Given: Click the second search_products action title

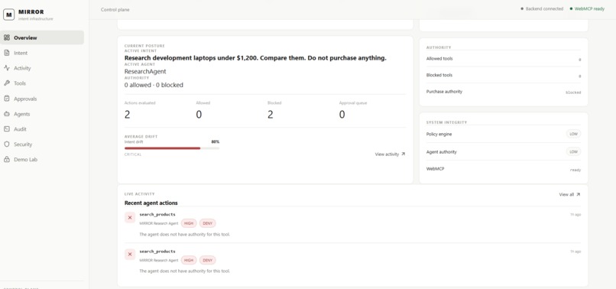Looking at the screenshot, I should point(157,252).
